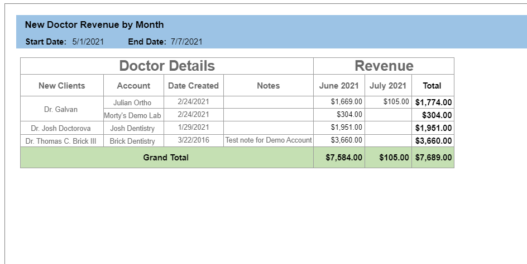
Task: Click the Josh Dentistry account cell
Action: 133,128
